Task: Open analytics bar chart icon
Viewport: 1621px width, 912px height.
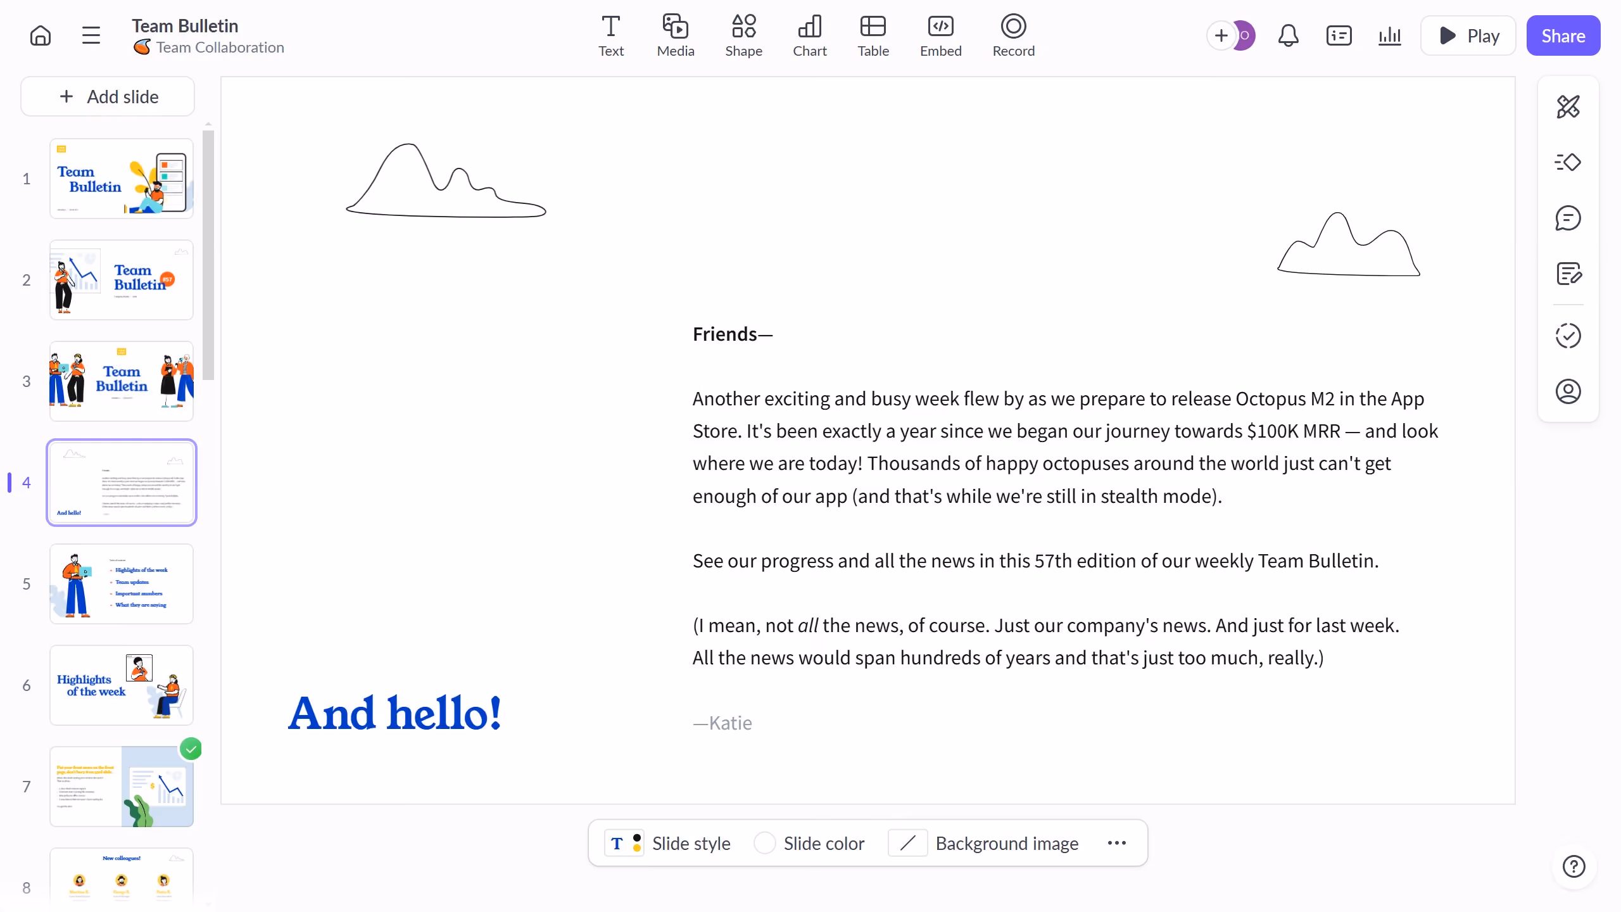Action: pos(1389,35)
